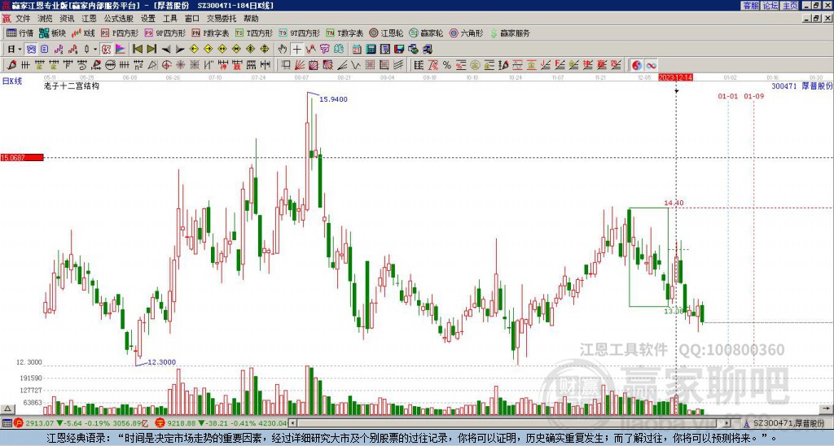
Task: Select the red crosshair circle tool
Action: click(x=166, y=65)
